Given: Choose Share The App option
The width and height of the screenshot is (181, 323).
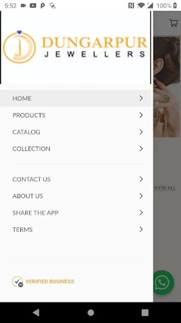Looking at the screenshot, I should point(75,213).
